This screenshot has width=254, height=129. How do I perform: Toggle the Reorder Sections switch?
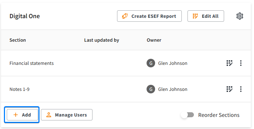(187, 115)
